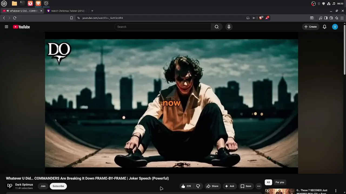Open the music note tray icon
Screen dimensions: 346x194
[334, 4]
